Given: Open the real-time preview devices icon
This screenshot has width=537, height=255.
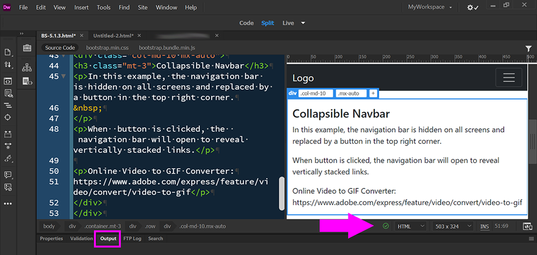Looking at the screenshot, I should (x=527, y=227).
